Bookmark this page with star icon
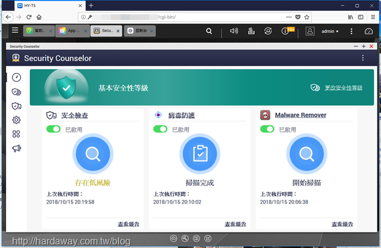 click(x=307, y=17)
